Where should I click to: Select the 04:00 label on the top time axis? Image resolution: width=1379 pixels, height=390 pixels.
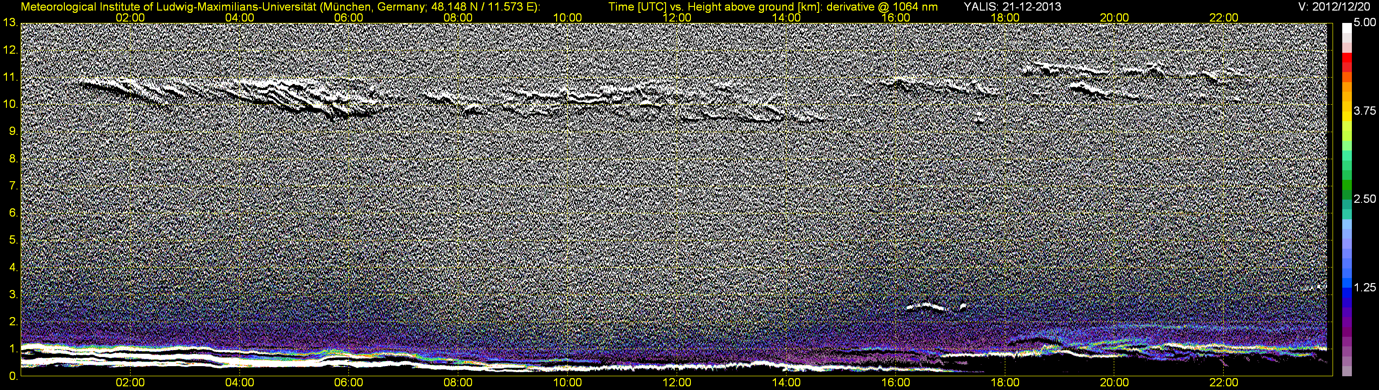pyautogui.click(x=239, y=17)
